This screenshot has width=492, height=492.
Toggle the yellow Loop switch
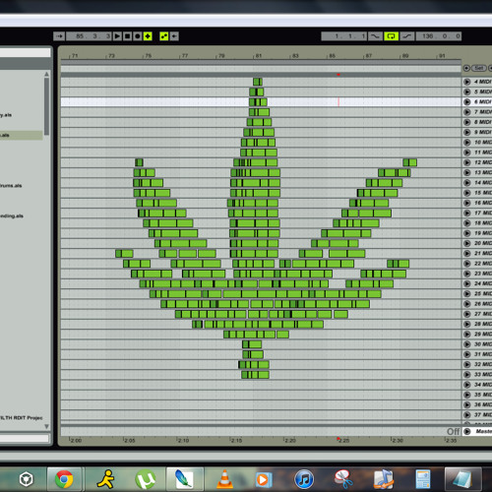[x=391, y=36]
